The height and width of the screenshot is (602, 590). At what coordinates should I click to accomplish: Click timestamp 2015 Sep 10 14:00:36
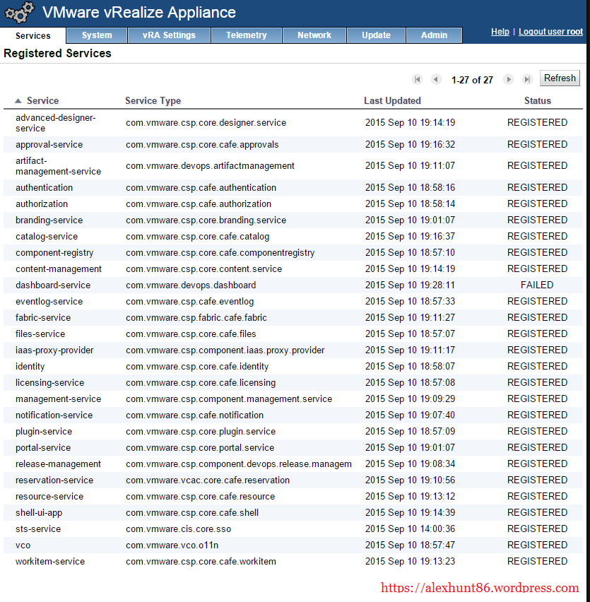click(410, 529)
